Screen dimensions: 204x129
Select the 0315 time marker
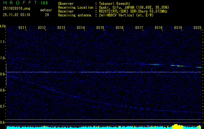point(100,28)
